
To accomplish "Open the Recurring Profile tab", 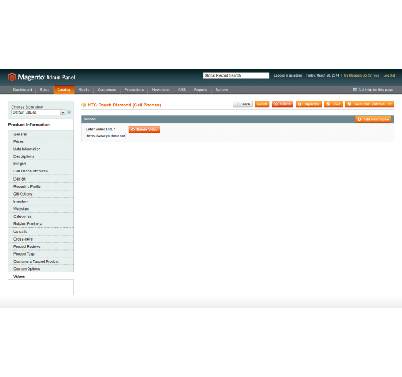I will tap(41, 187).
